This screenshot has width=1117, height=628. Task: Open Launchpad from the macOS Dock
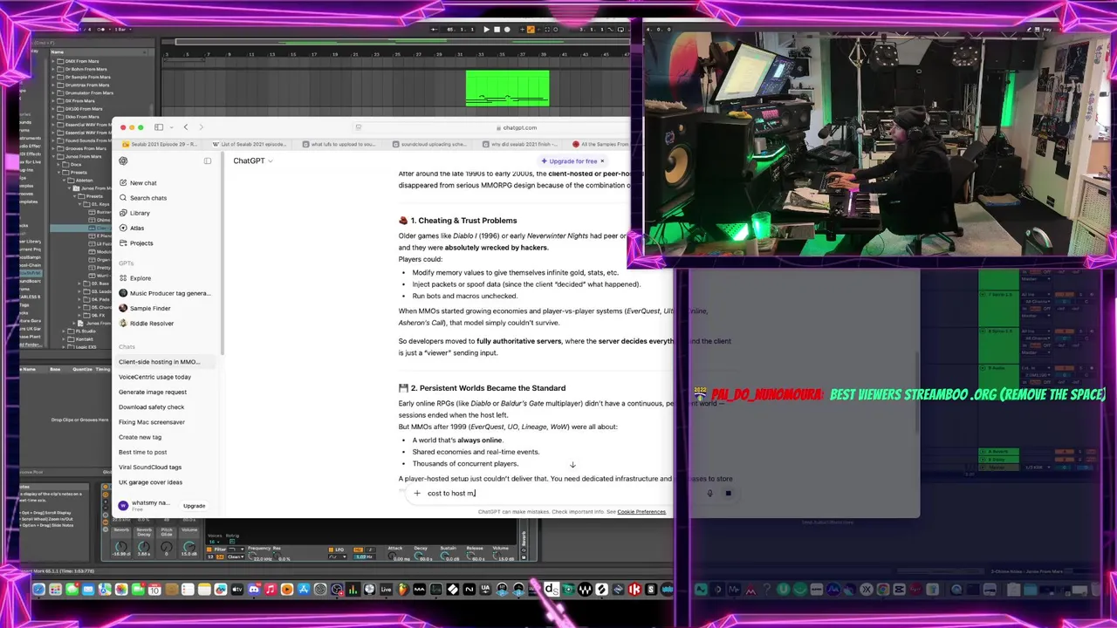coord(55,590)
